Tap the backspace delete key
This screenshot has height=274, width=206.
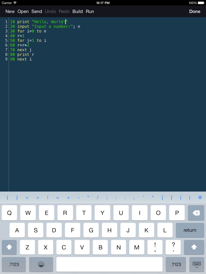tap(196, 213)
